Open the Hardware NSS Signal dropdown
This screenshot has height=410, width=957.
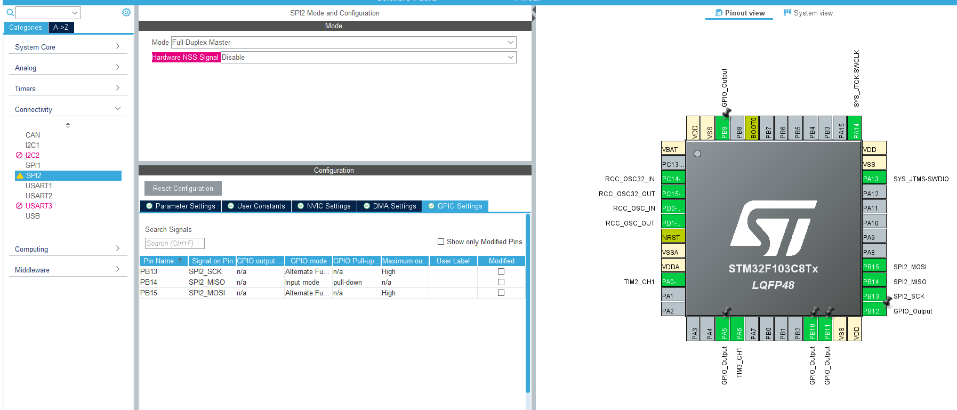point(368,57)
